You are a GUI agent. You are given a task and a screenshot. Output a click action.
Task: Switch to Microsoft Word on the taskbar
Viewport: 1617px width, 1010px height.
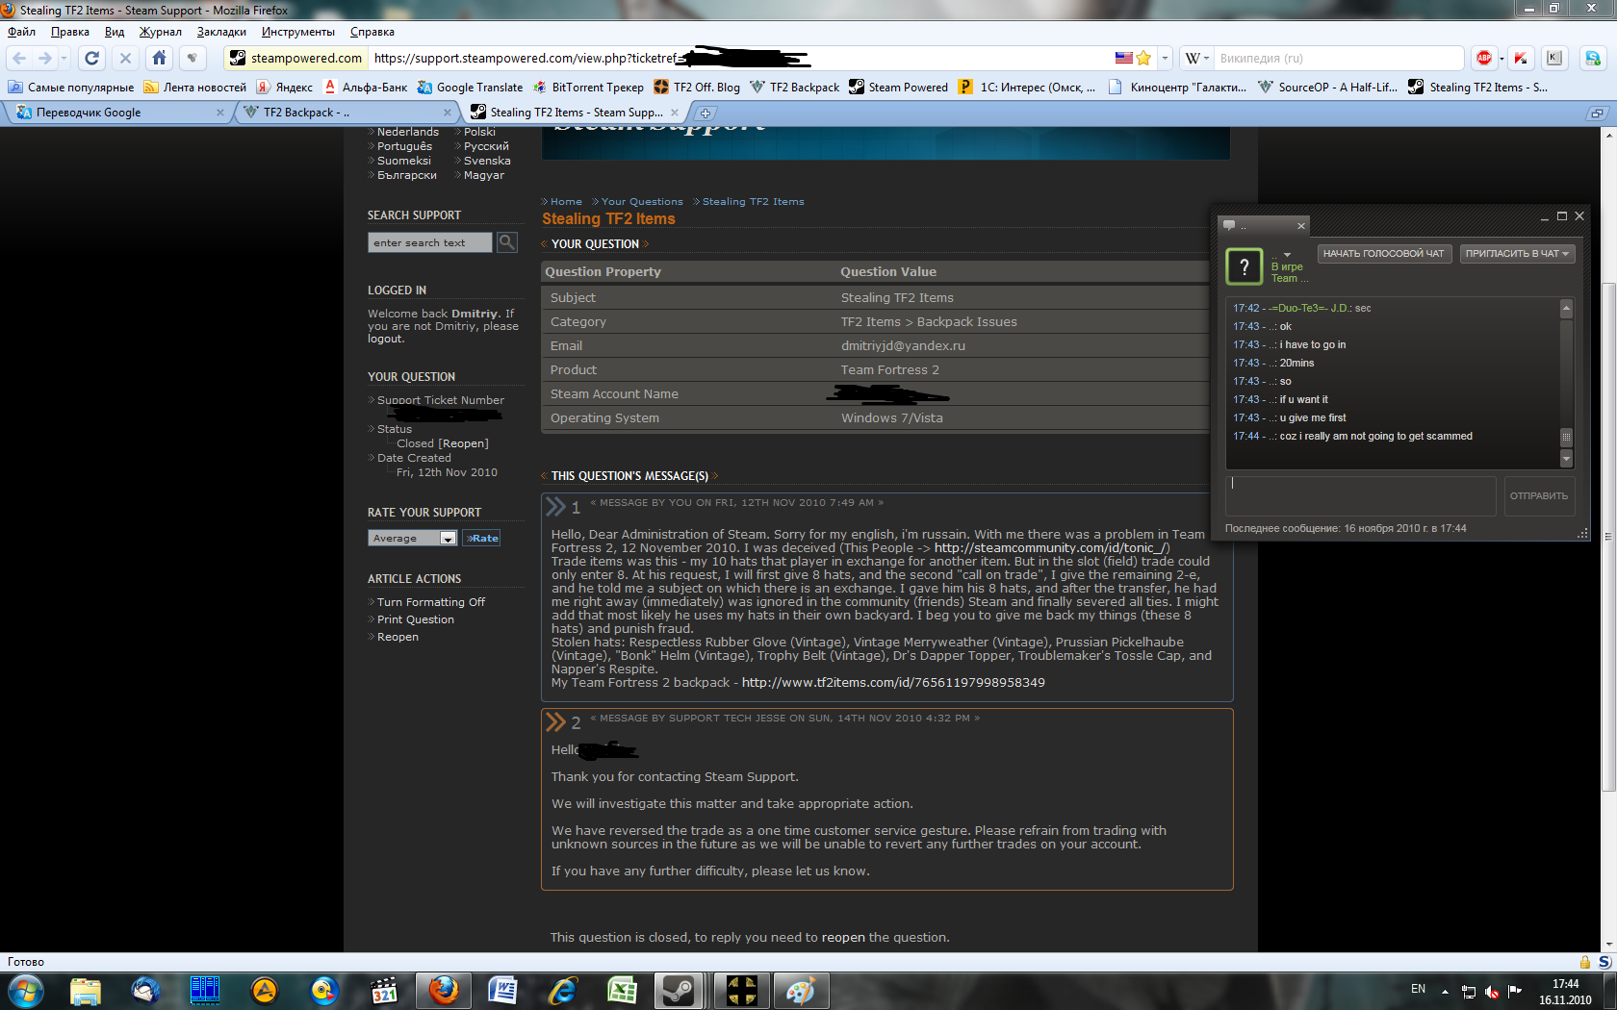click(502, 990)
